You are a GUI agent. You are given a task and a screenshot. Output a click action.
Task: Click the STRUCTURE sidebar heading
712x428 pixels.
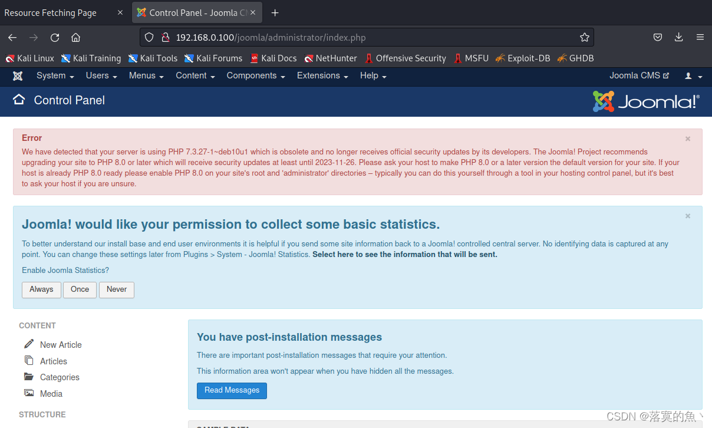coord(42,414)
